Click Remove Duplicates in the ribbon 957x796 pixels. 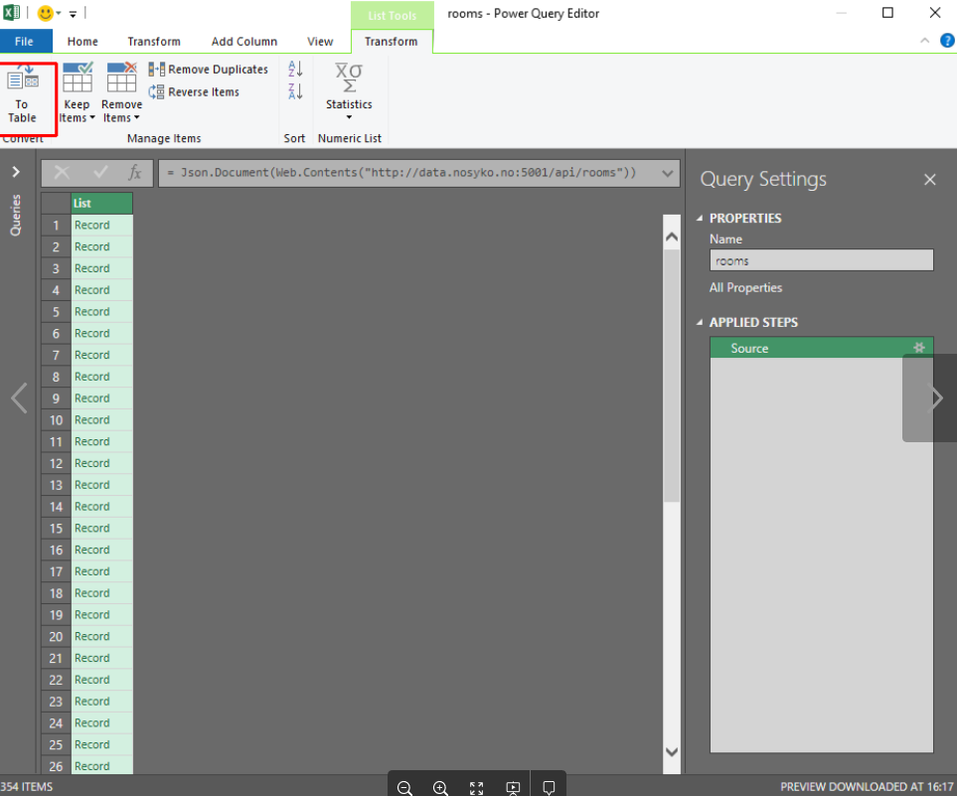209,70
